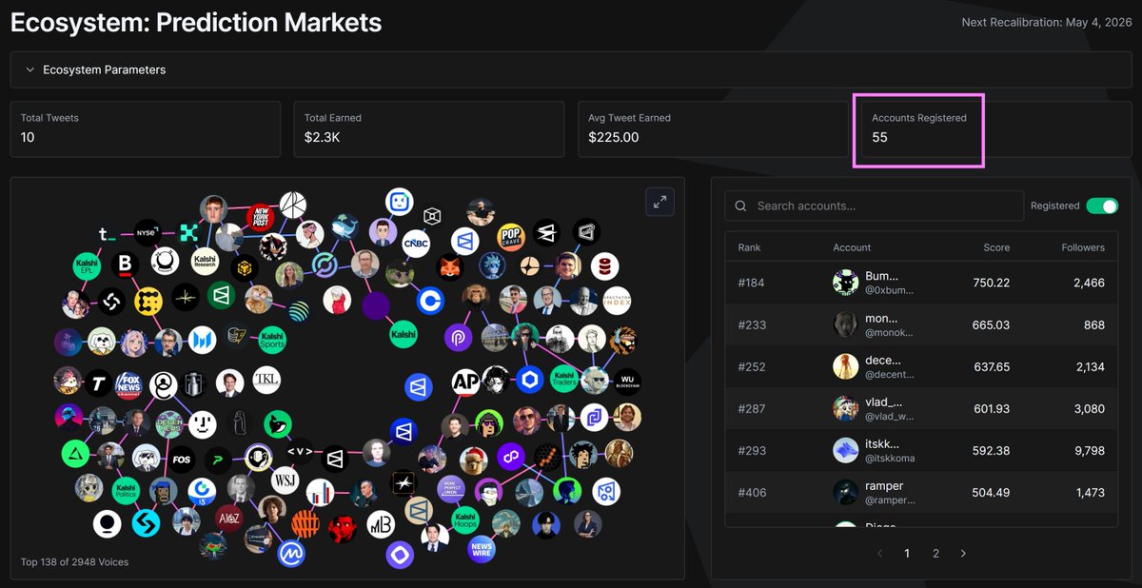Open the More Perfect Union bubble
This screenshot has height=588, width=1142.
(x=449, y=490)
